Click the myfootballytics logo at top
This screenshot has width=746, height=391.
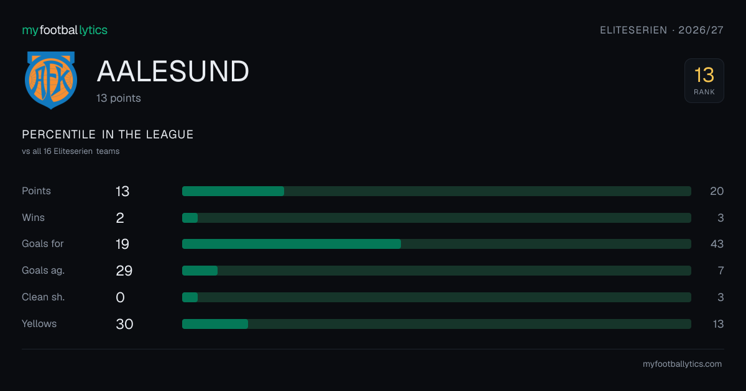click(65, 30)
